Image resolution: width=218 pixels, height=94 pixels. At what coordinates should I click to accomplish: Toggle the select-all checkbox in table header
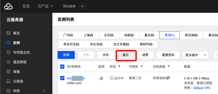[62, 67]
